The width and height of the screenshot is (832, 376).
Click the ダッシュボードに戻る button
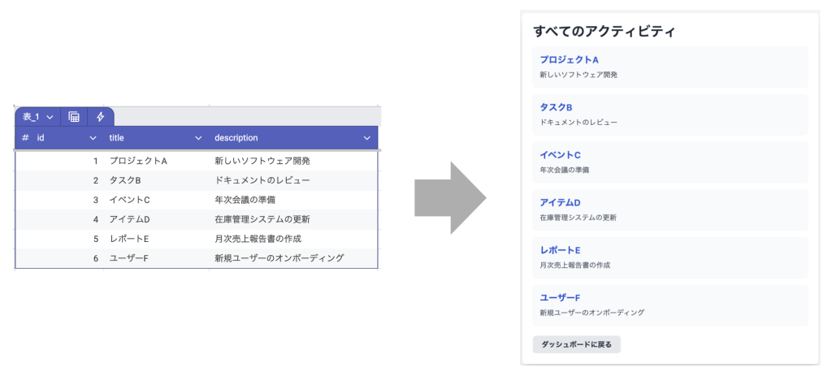tap(577, 345)
